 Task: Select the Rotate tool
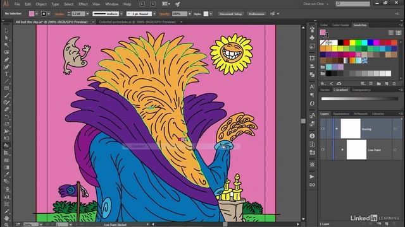(x=6, y=117)
